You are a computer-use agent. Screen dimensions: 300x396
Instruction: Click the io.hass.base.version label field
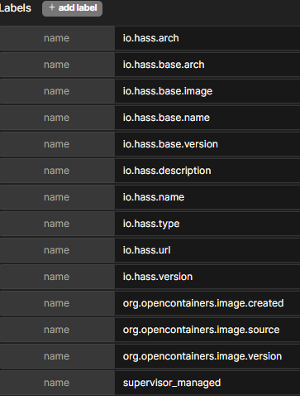207,144
